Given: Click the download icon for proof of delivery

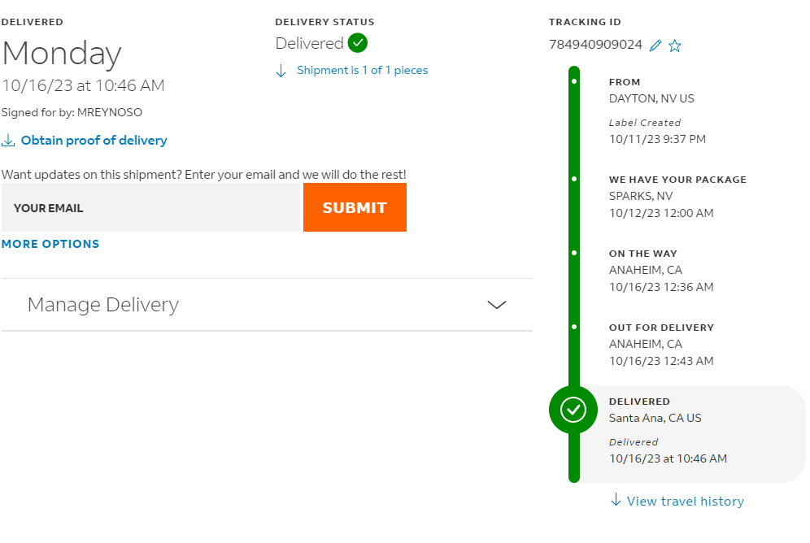Looking at the screenshot, I should point(8,140).
